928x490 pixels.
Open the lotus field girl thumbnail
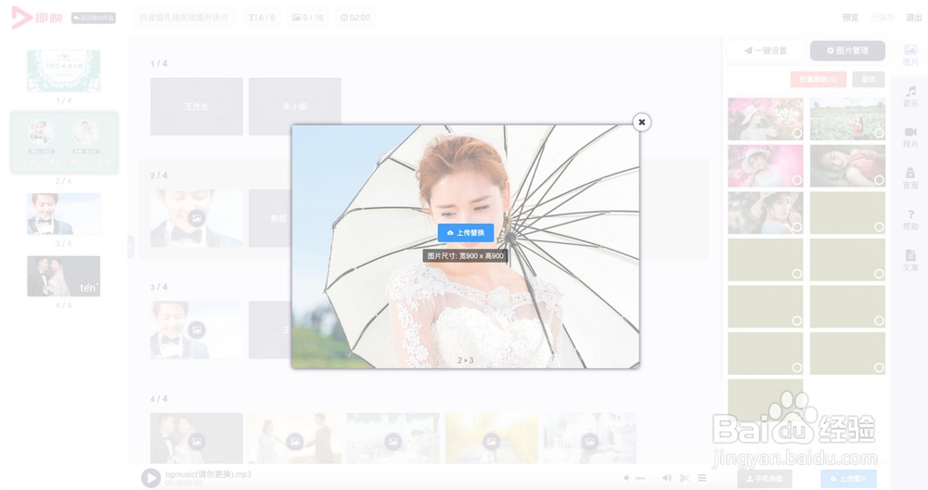point(847,119)
